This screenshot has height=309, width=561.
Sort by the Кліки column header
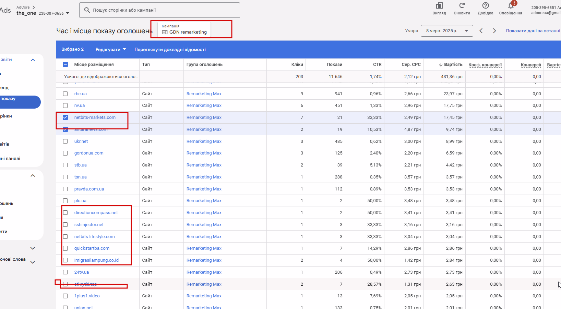[x=297, y=64]
